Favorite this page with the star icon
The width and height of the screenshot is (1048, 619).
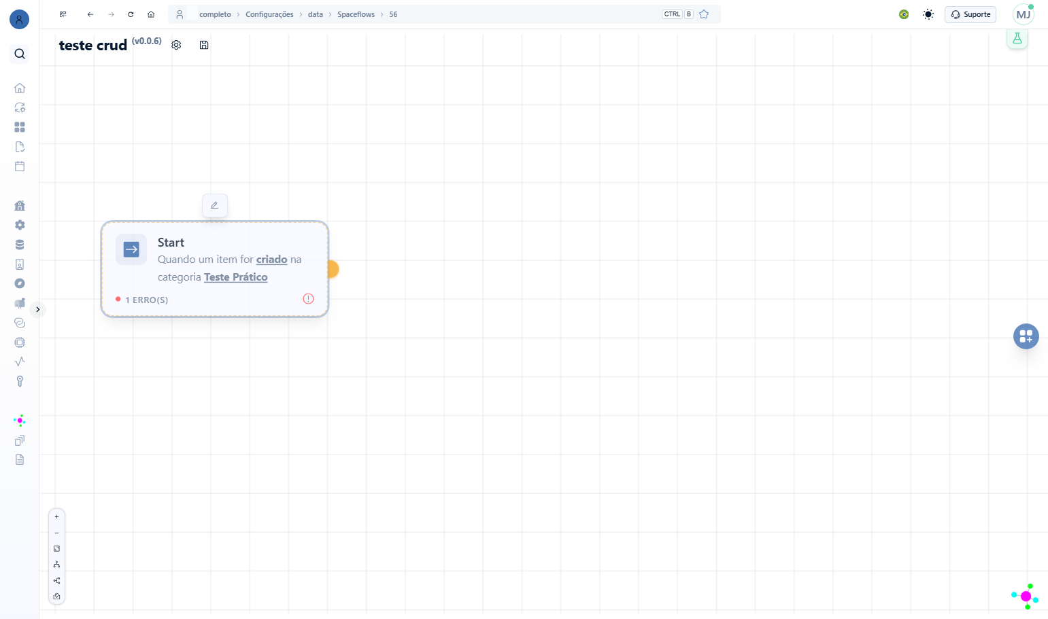click(x=704, y=14)
